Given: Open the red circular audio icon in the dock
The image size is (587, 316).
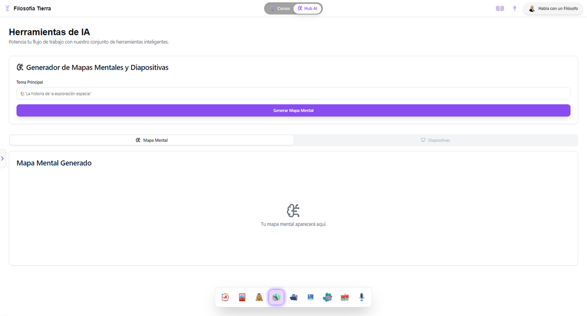Looking at the screenshot, I should pos(225,297).
